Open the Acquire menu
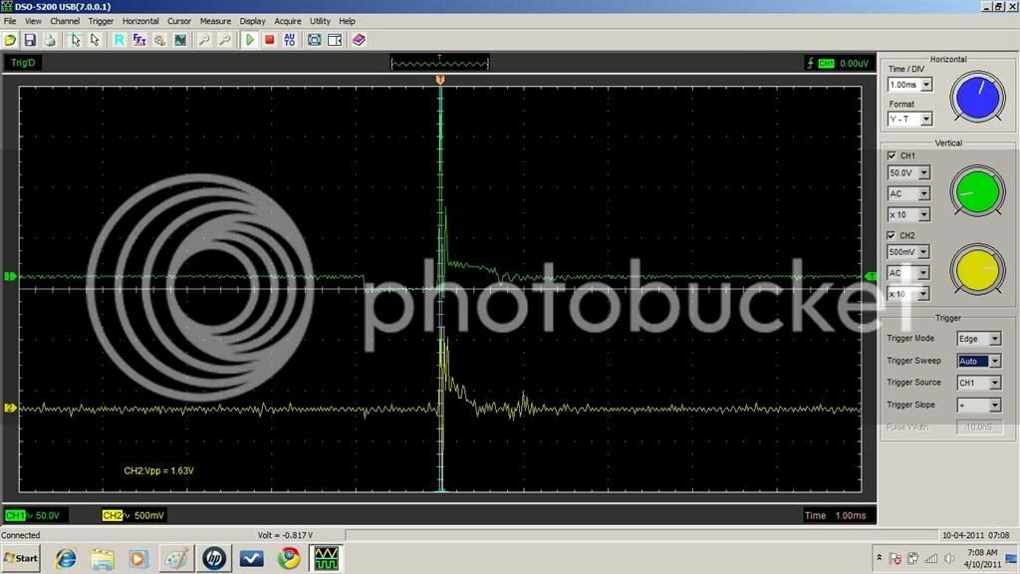The width and height of the screenshot is (1020, 574). coord(288,21)
